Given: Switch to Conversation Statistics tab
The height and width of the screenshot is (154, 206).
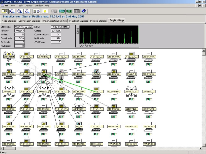Looking at the screenshot, I should tap(29, 21).
